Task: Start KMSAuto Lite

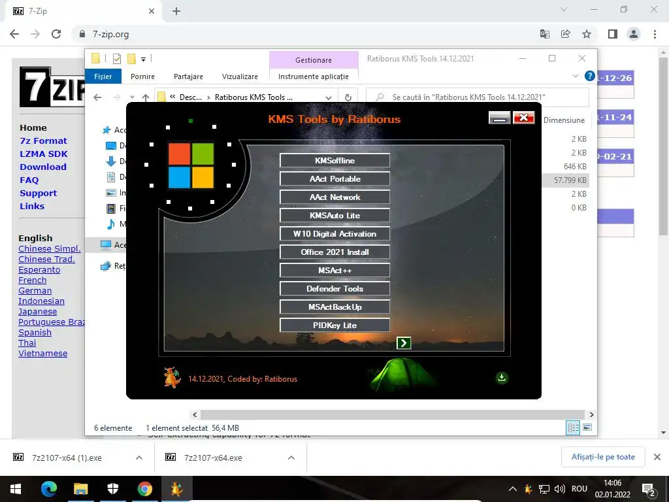Action: [x=334, y=216]
